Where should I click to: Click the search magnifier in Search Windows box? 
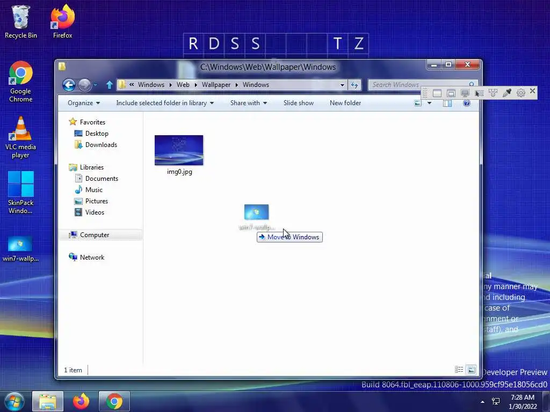coord(472,84)
